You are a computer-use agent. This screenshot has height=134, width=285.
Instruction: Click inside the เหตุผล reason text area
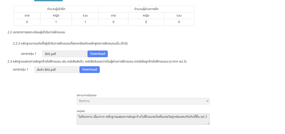[x=143, y=119]
